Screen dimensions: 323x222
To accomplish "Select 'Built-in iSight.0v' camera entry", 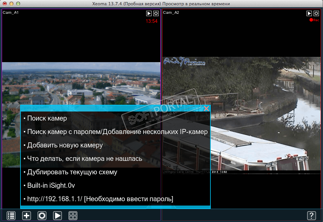I will 51,185.
